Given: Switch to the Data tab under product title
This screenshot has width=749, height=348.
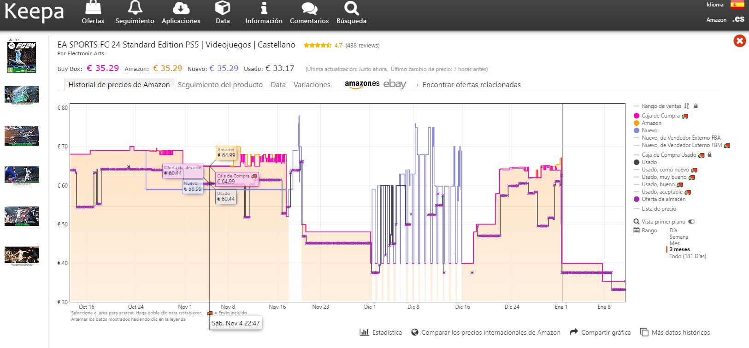Looking at the screenshot, I should point(278,84).
